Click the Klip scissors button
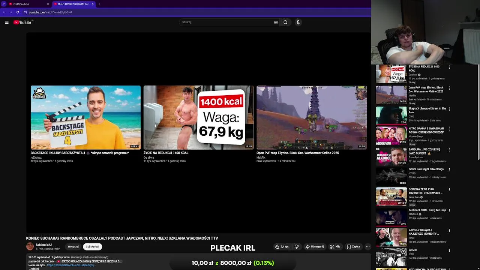The image size is (480, 270). pyautogui.click(x=335, y=247)
